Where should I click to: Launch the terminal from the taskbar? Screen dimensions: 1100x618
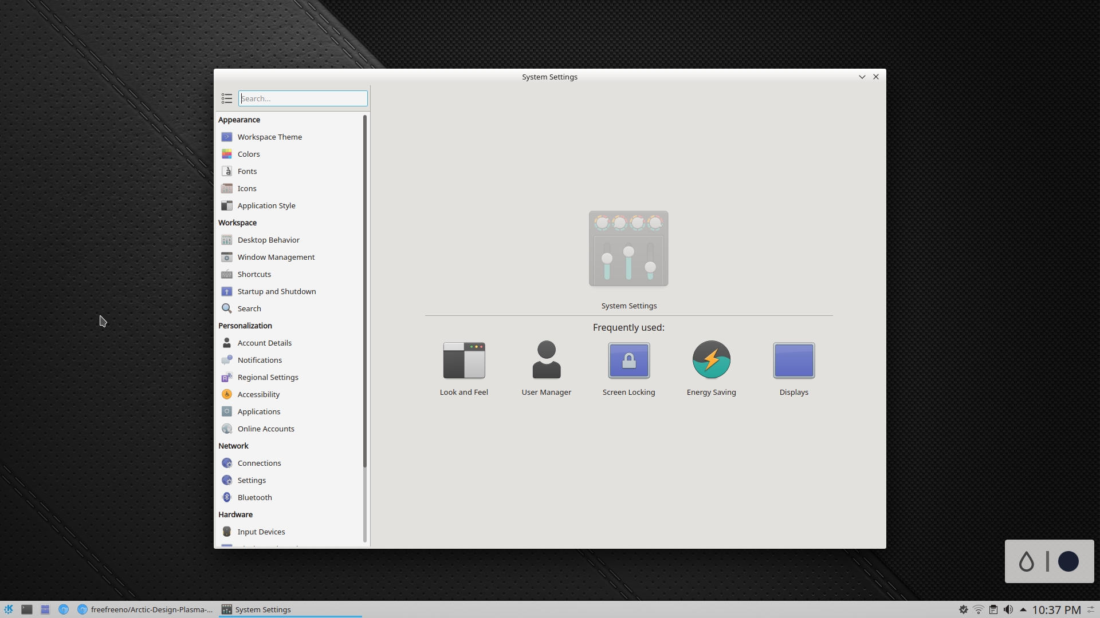point(27,609)
